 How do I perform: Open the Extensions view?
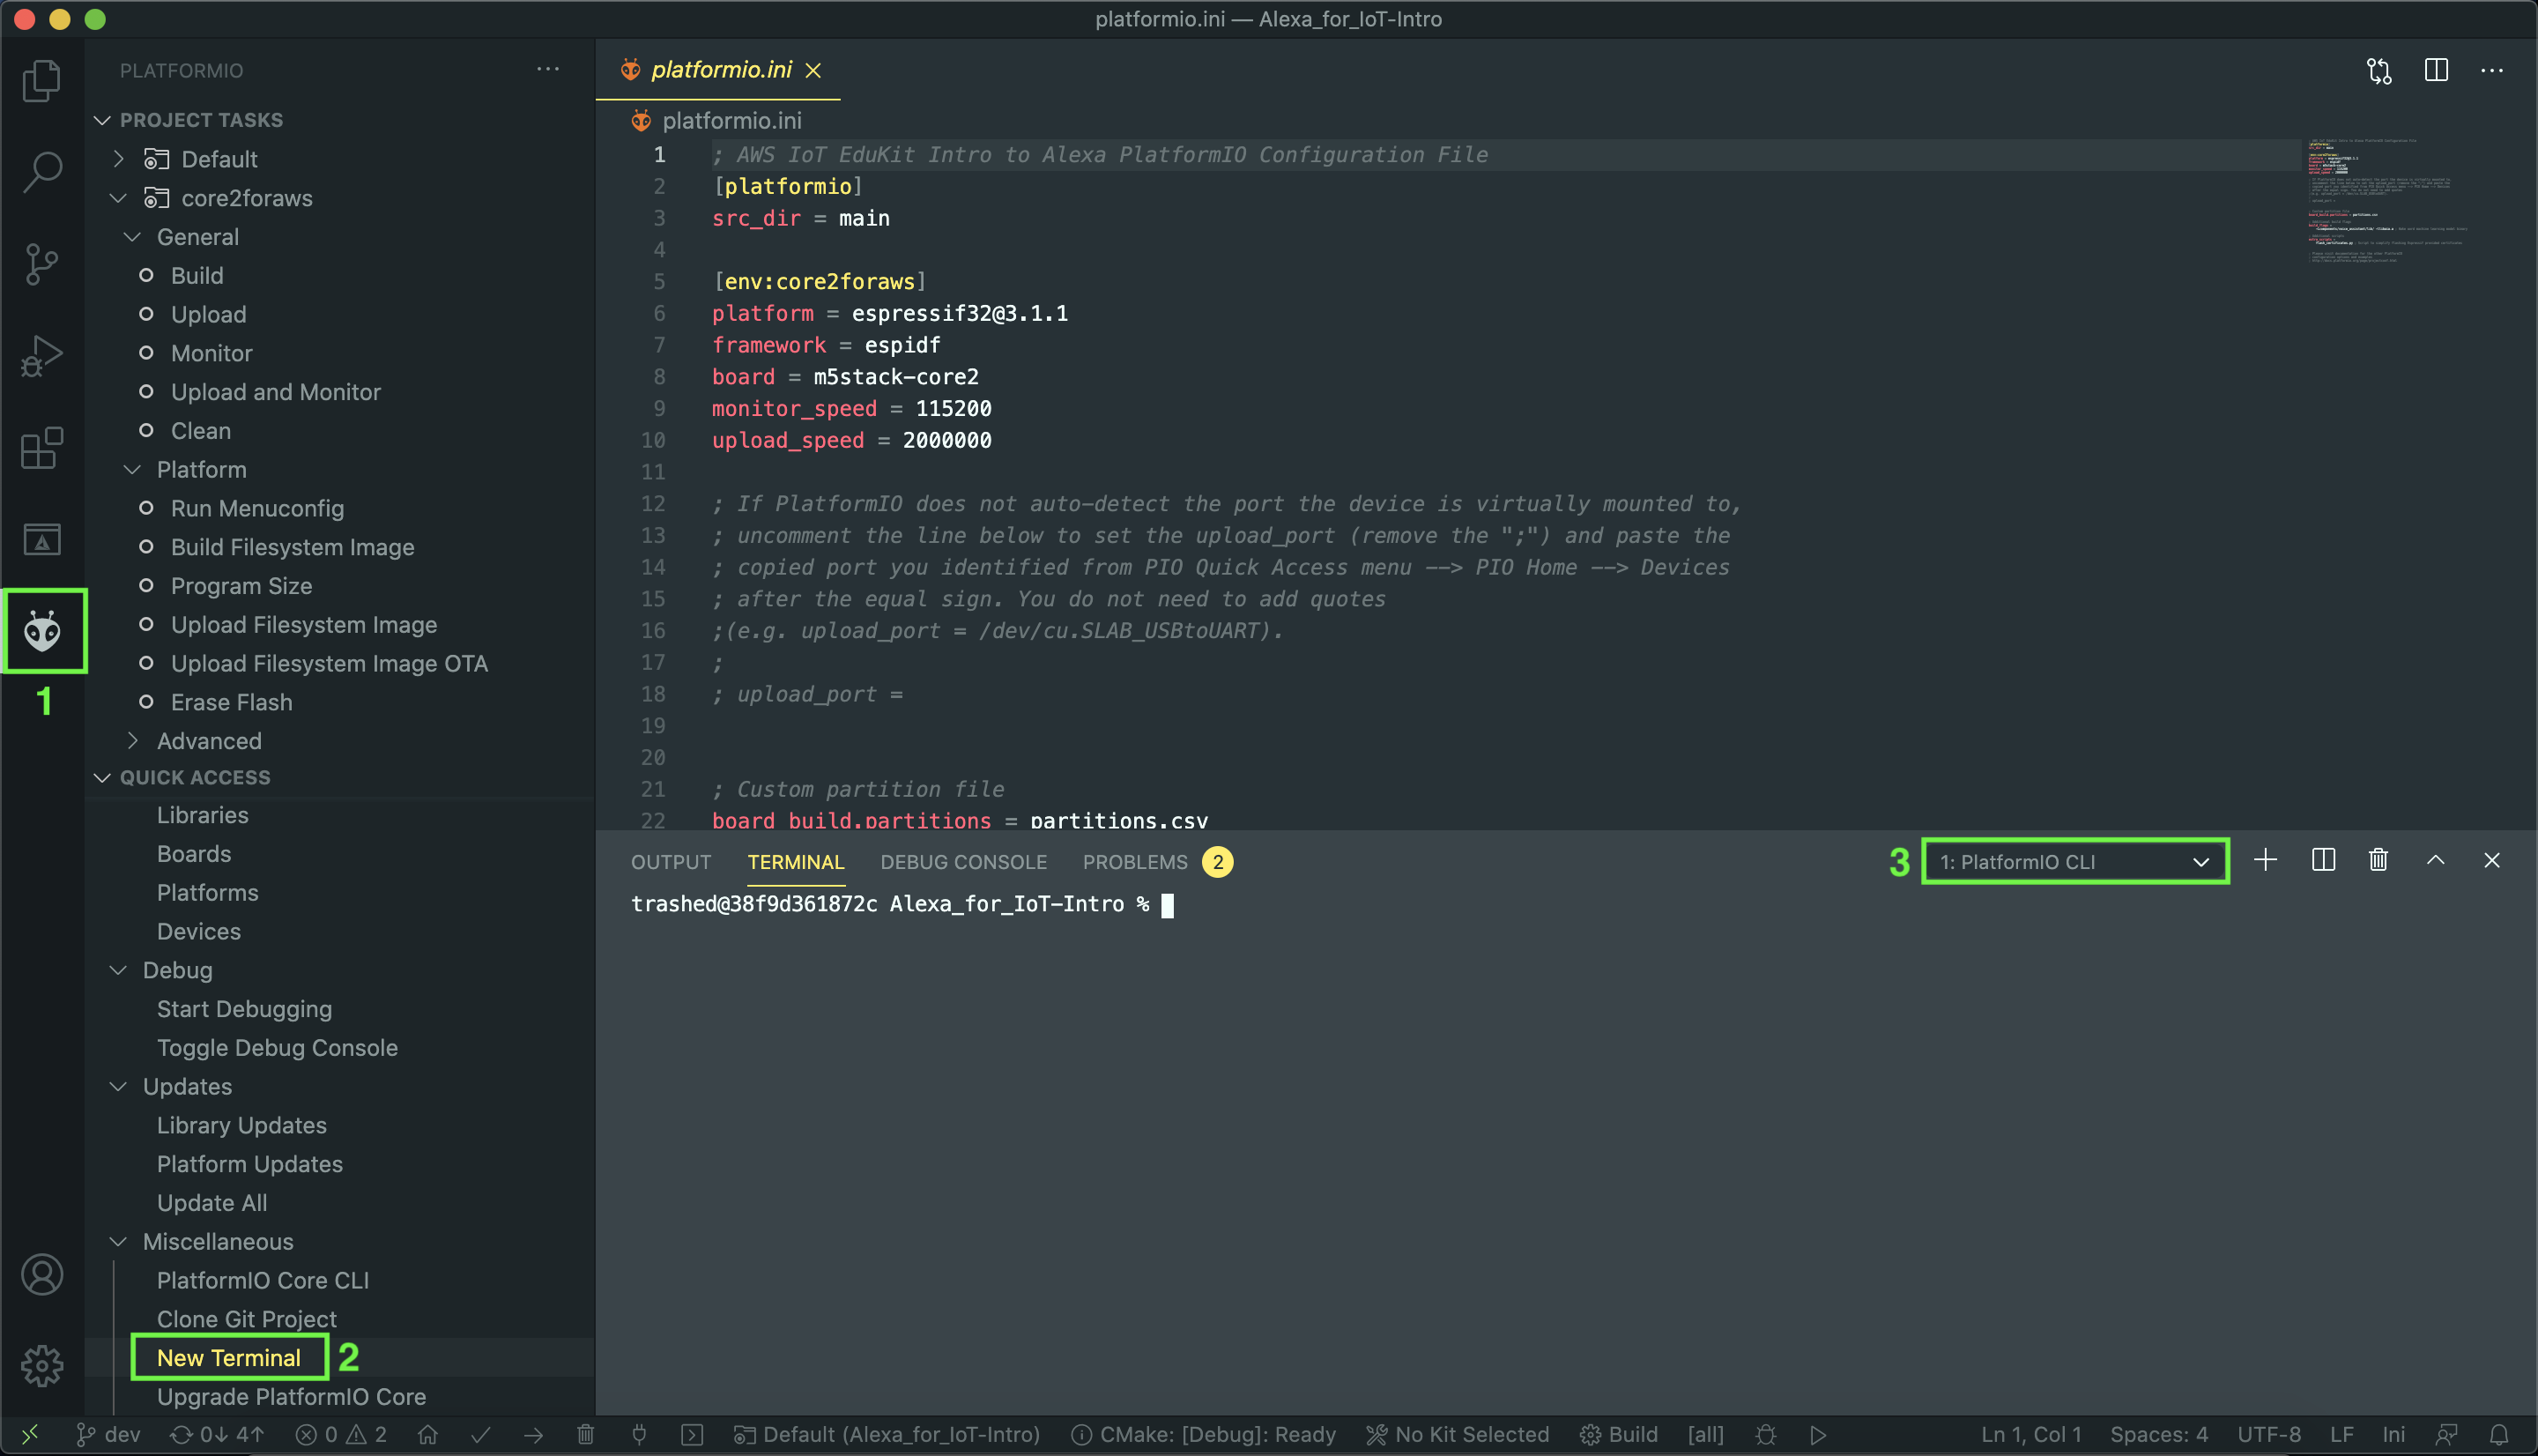coord(42,448)
